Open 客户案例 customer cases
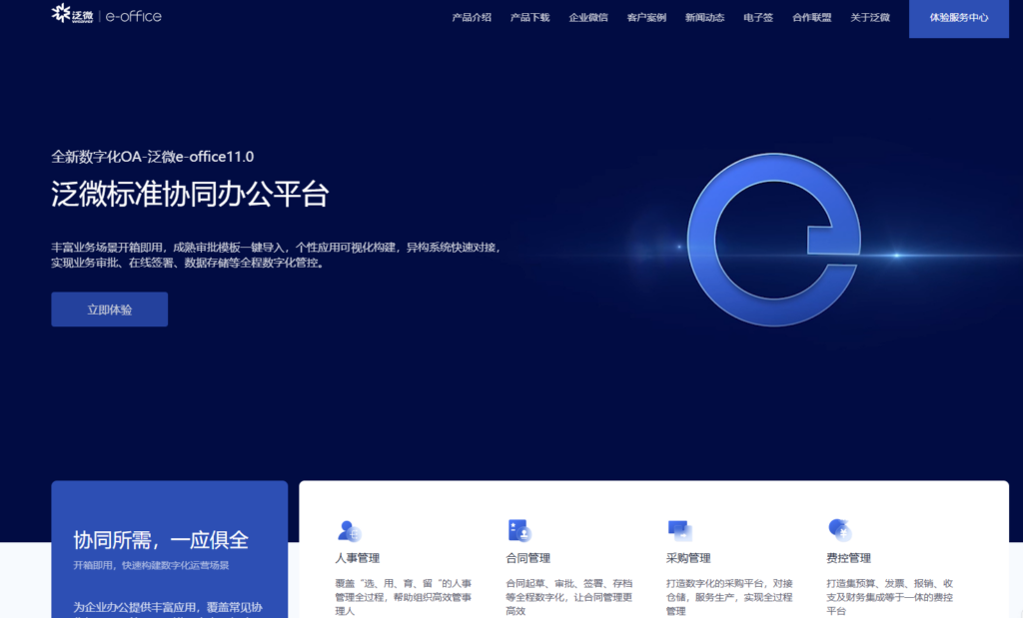This screenshot has width=1023, height=618. (646, 18)
